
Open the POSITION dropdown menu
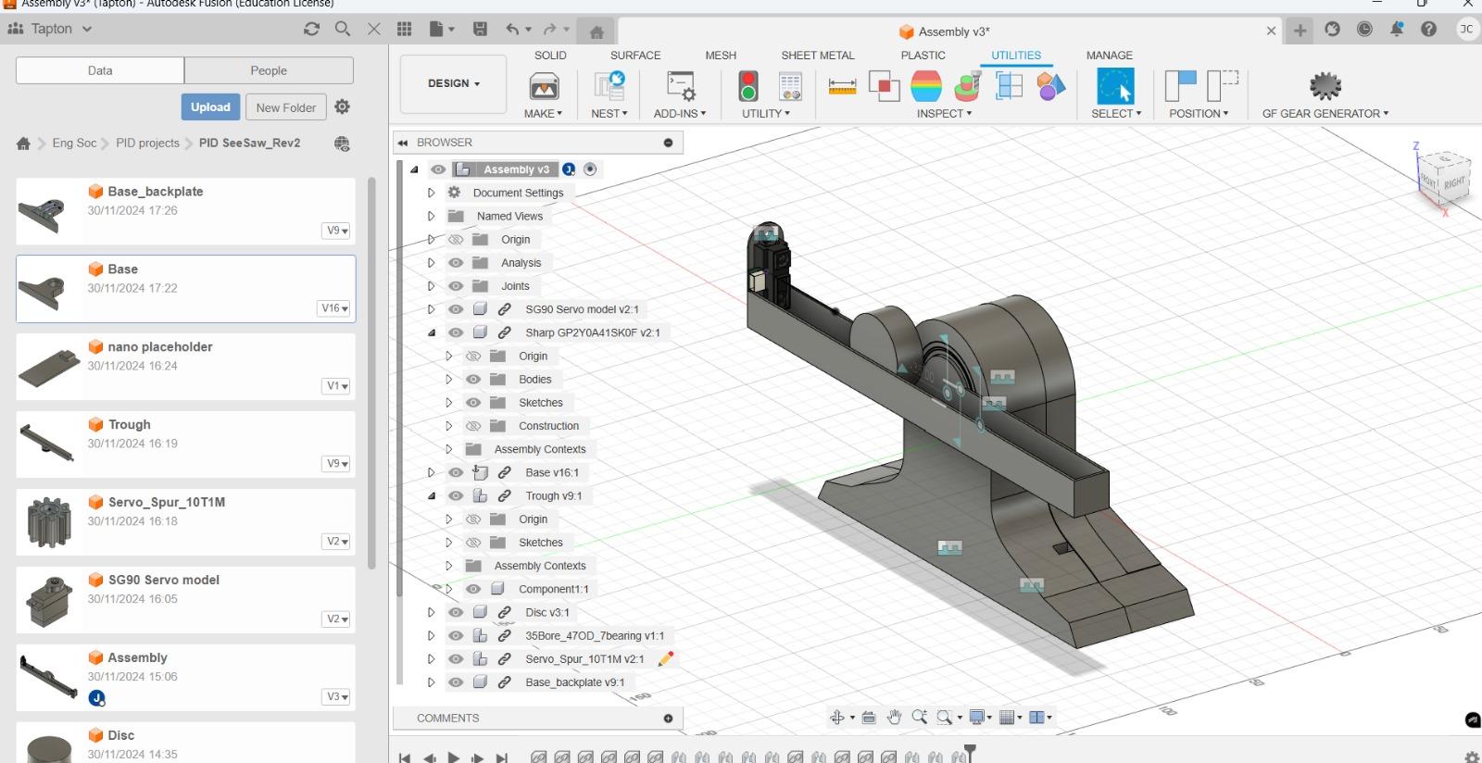(1199, 114)
